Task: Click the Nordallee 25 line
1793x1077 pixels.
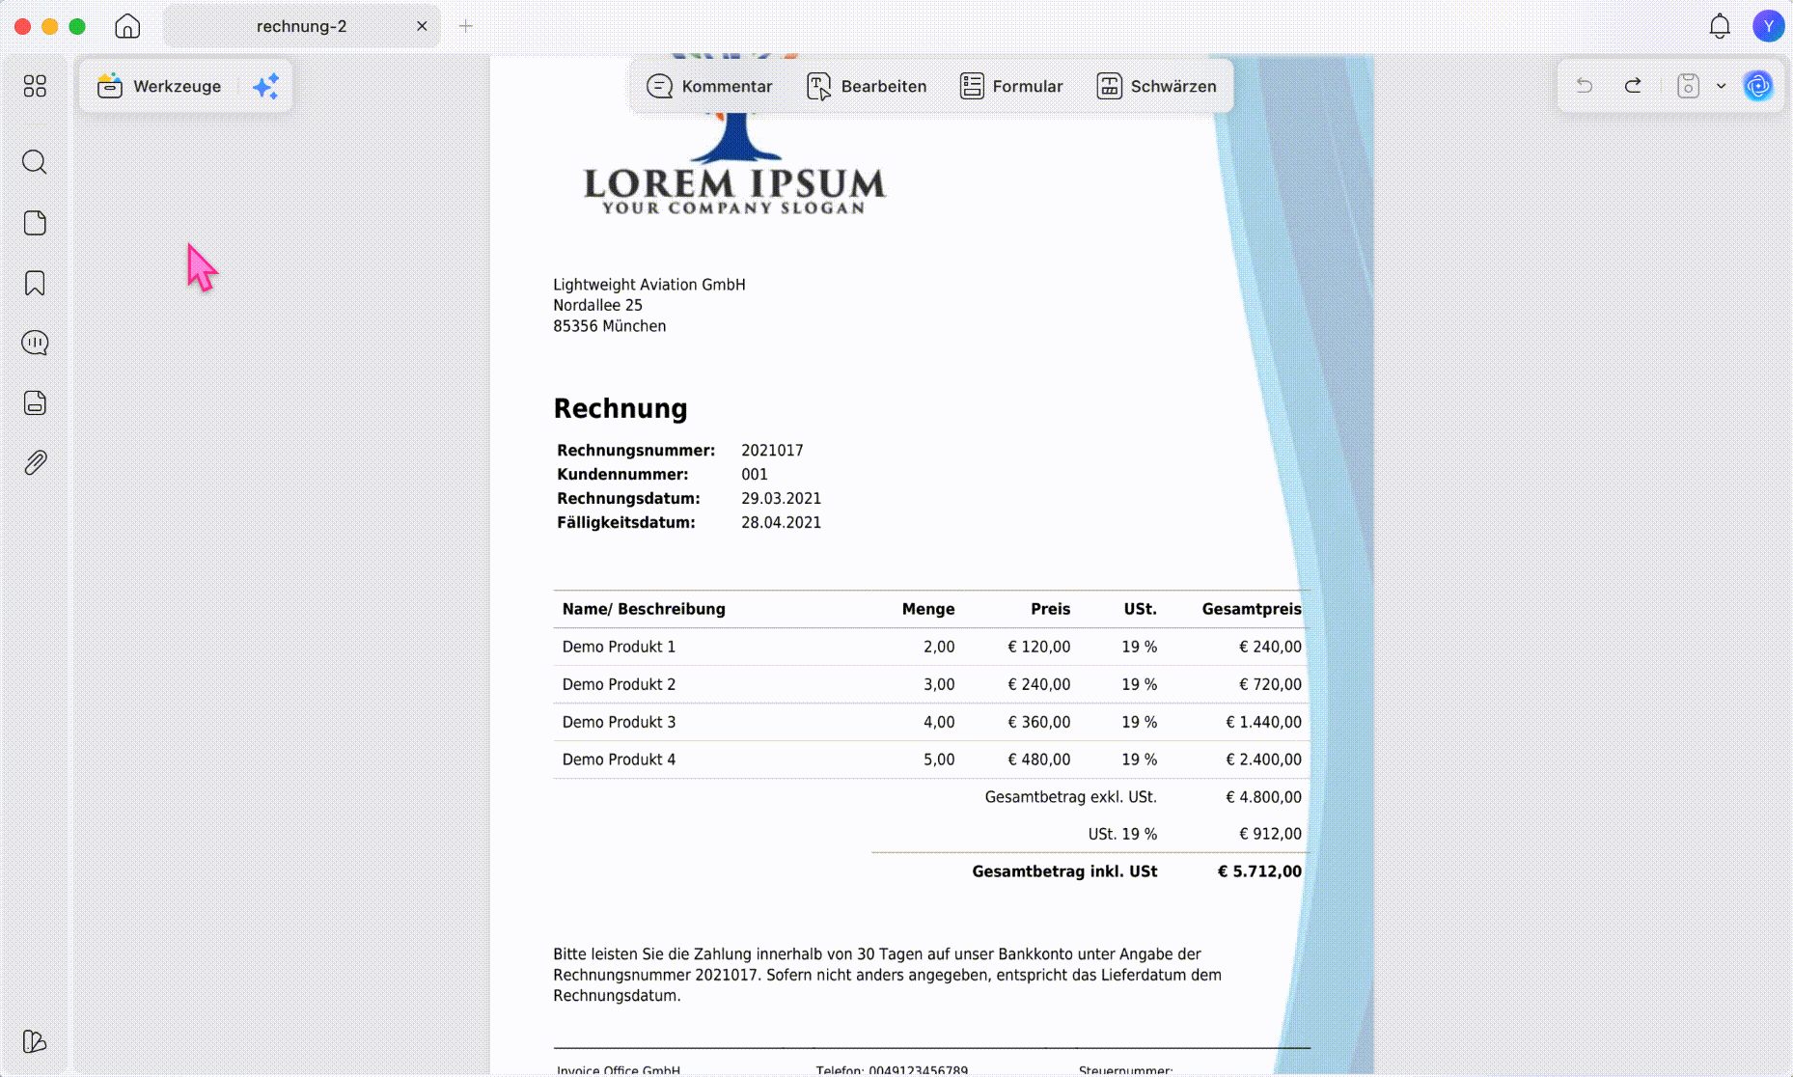Action: [597, 305]
